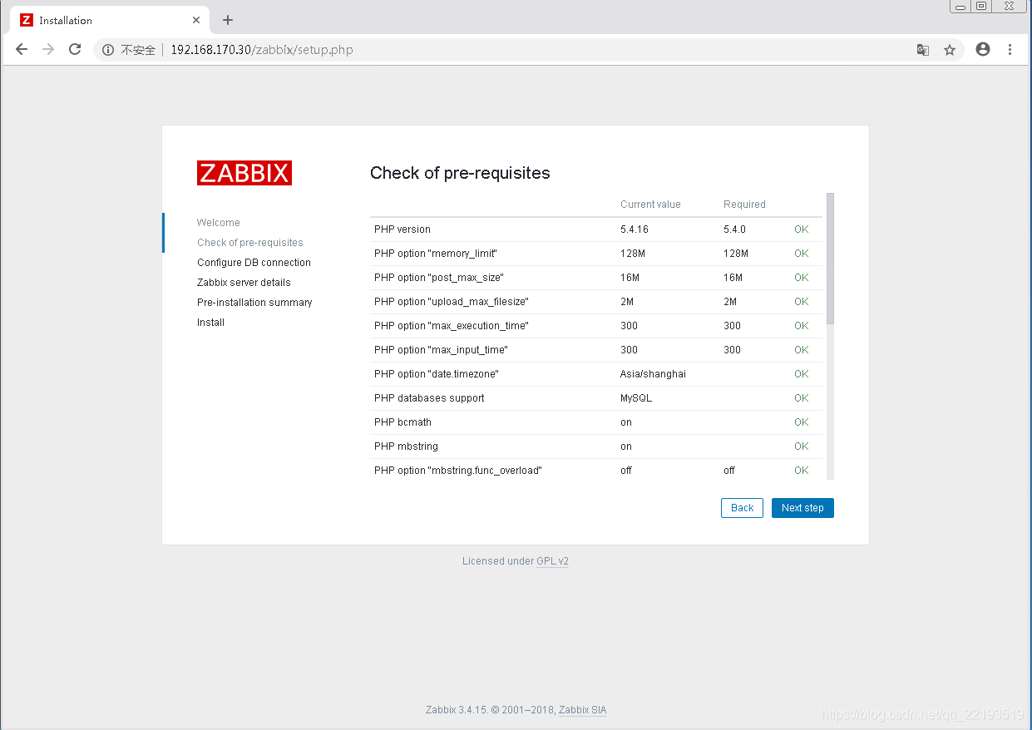Screen dimensions: 1032x730
Task: Click PHP option "upload_max_filesize" label
Action: tap(452, 302)
